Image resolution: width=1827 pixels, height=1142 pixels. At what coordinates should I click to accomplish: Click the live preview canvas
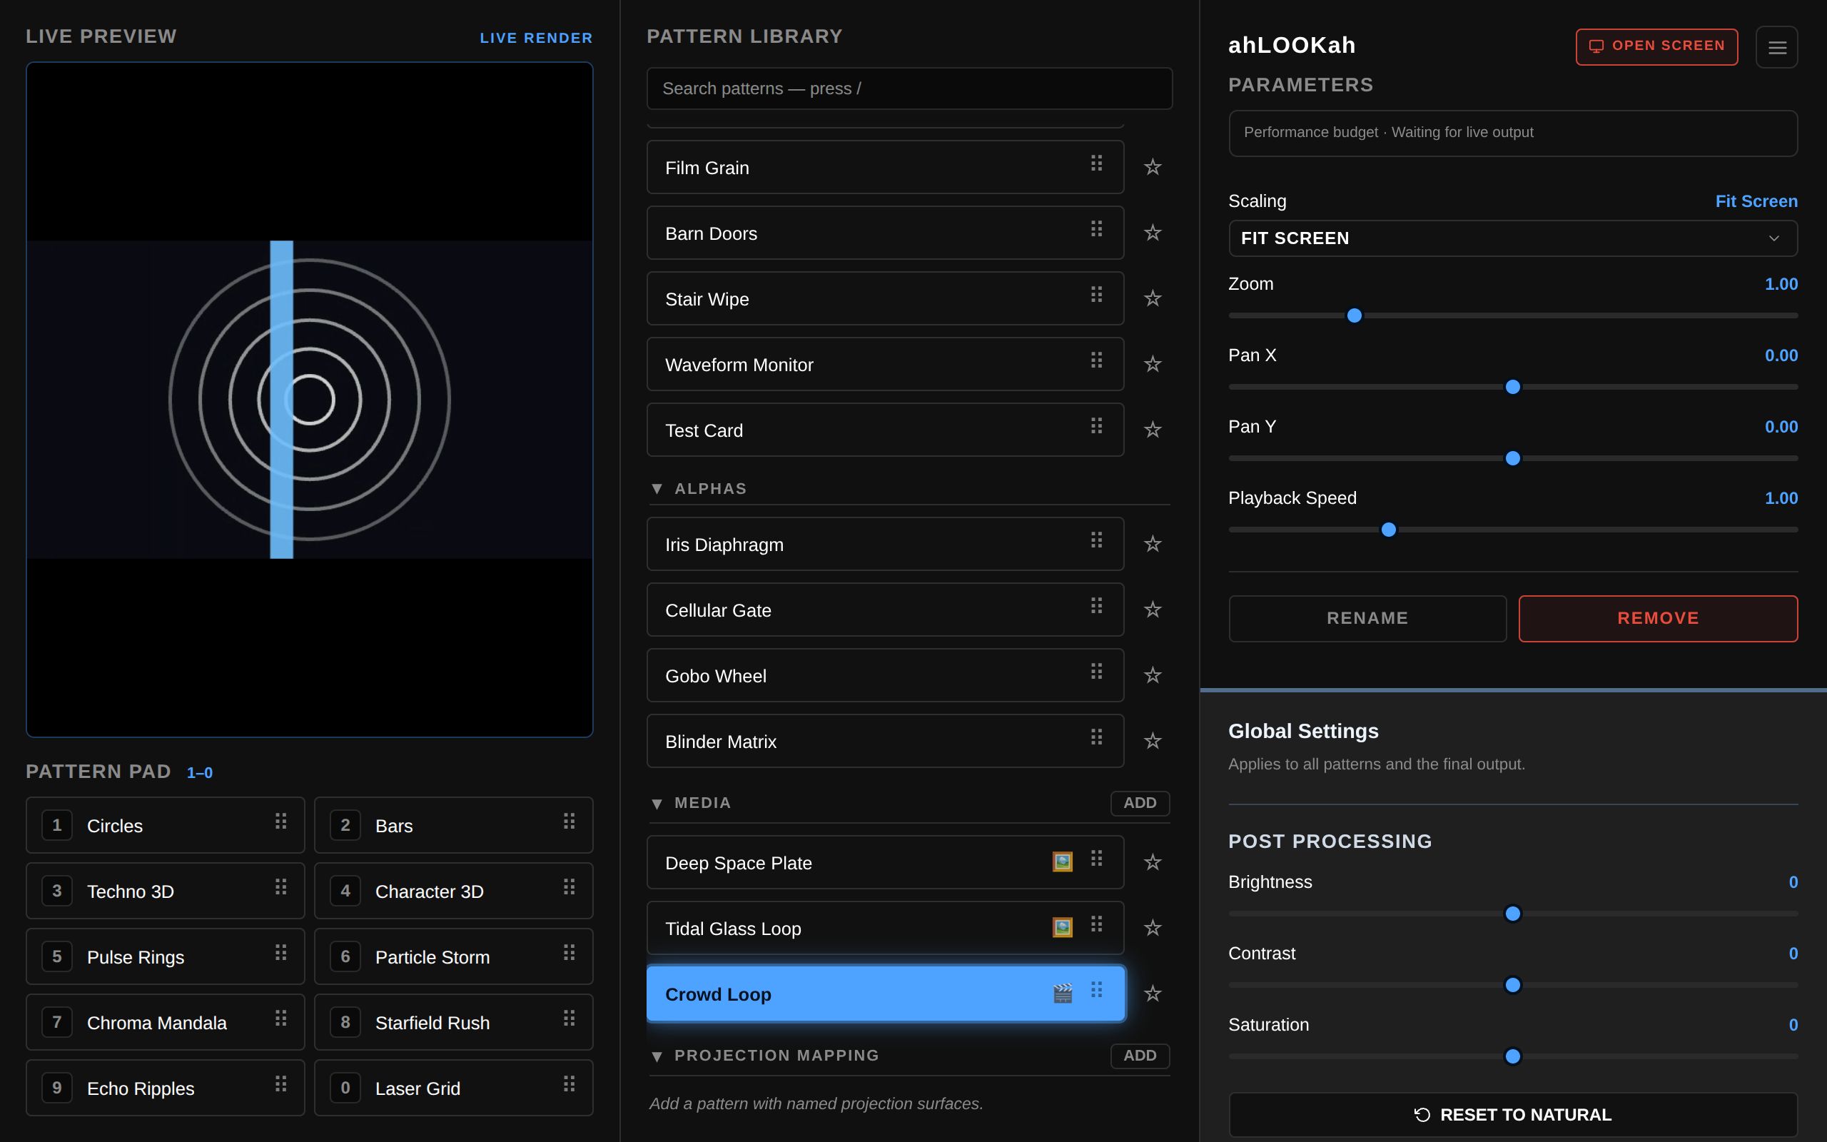pyautogui.click(x=310, y=400)
